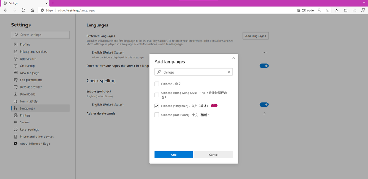This screenshot has width=368, height=179.
Task: Click the Site permissions icon in sidebar
Action: (x=15, y=80)
